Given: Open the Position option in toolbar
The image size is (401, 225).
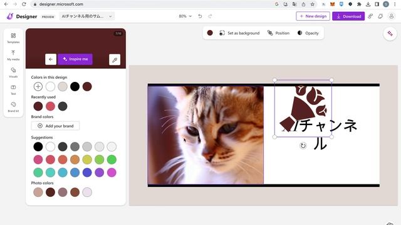Looking at the screenshot, I should pos(278,33).
